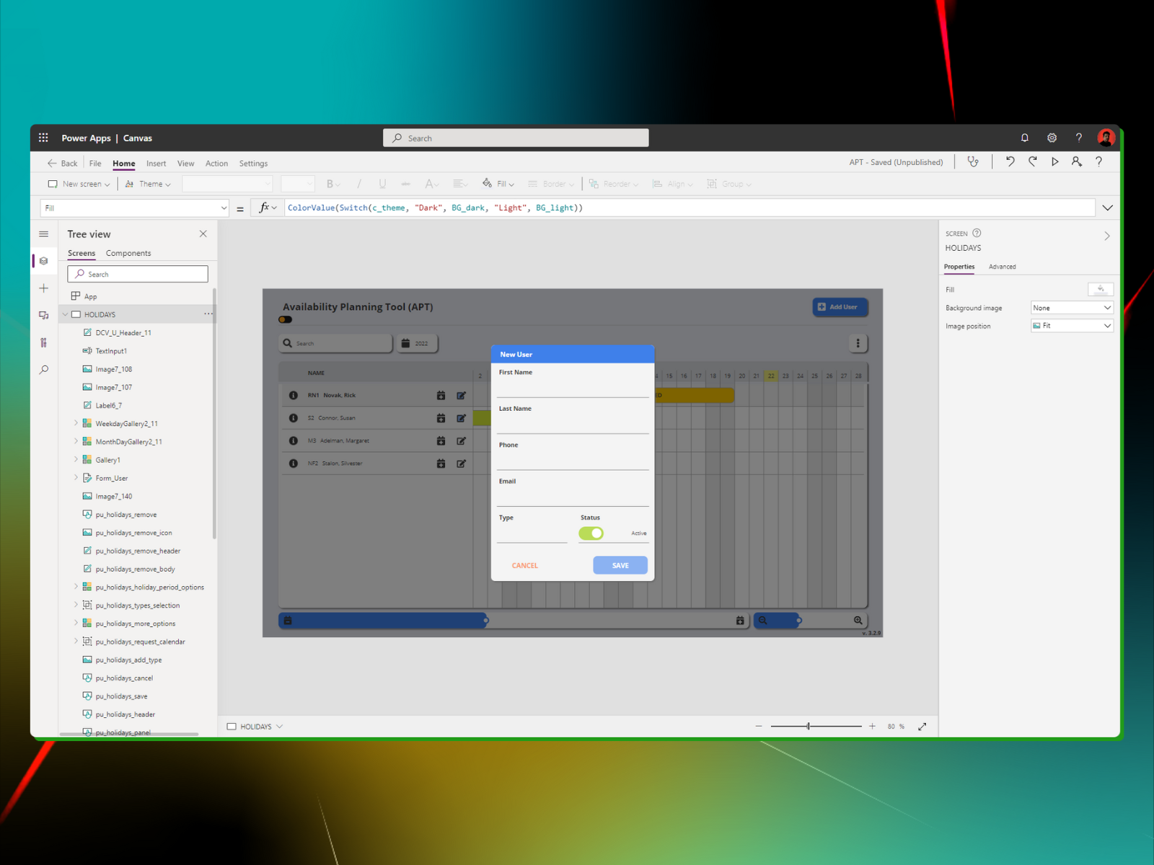Open the Background image dropdown
The image size is (1154, 865).
coord(1071,307)
